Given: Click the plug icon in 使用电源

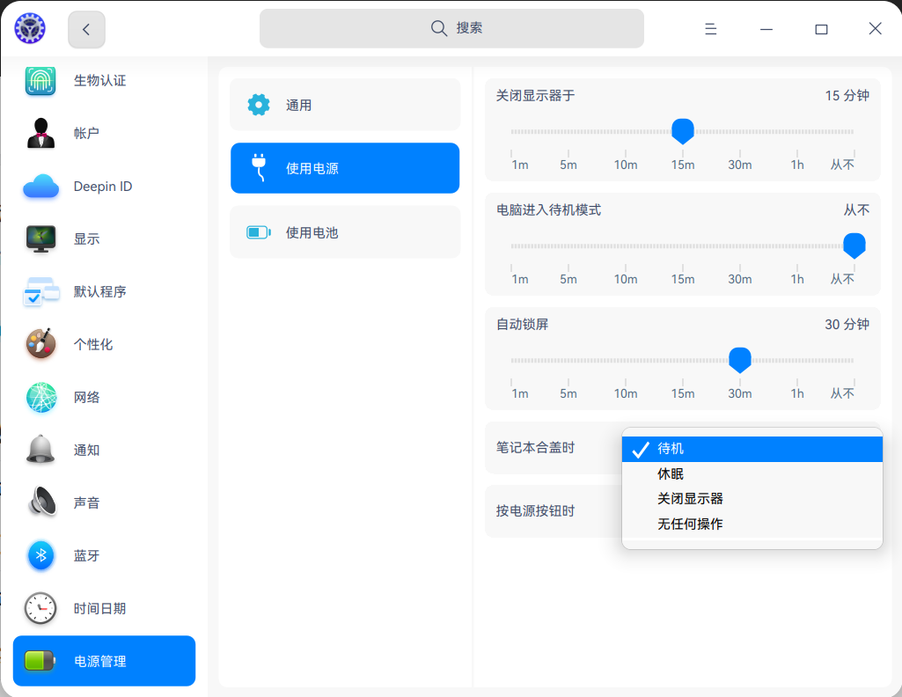Looking at the screenshot, I should tap(259, 168).
